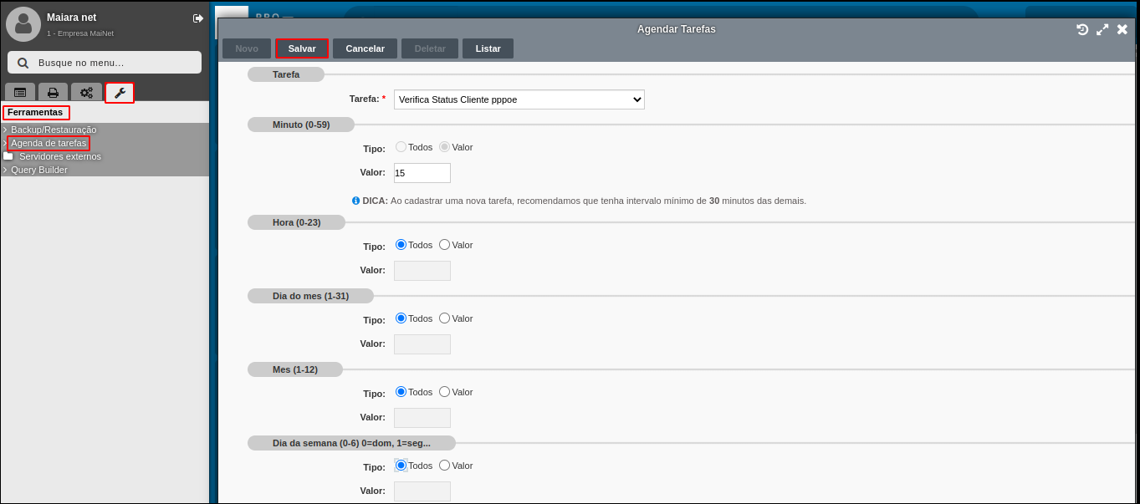The width and height of the screenshot is (1140, 504).
Task: Open Agenda de tarefas menu entry
Action: [49, 143]
